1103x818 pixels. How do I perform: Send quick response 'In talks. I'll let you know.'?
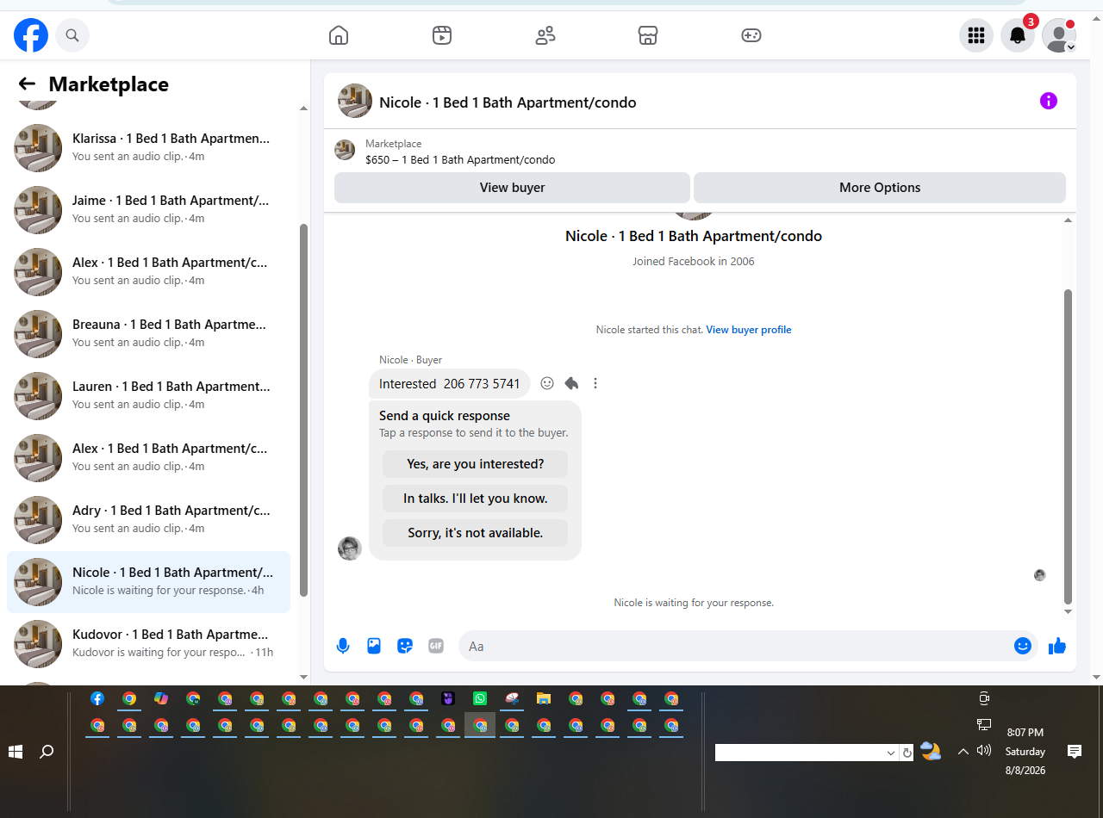tap(476, 499)
